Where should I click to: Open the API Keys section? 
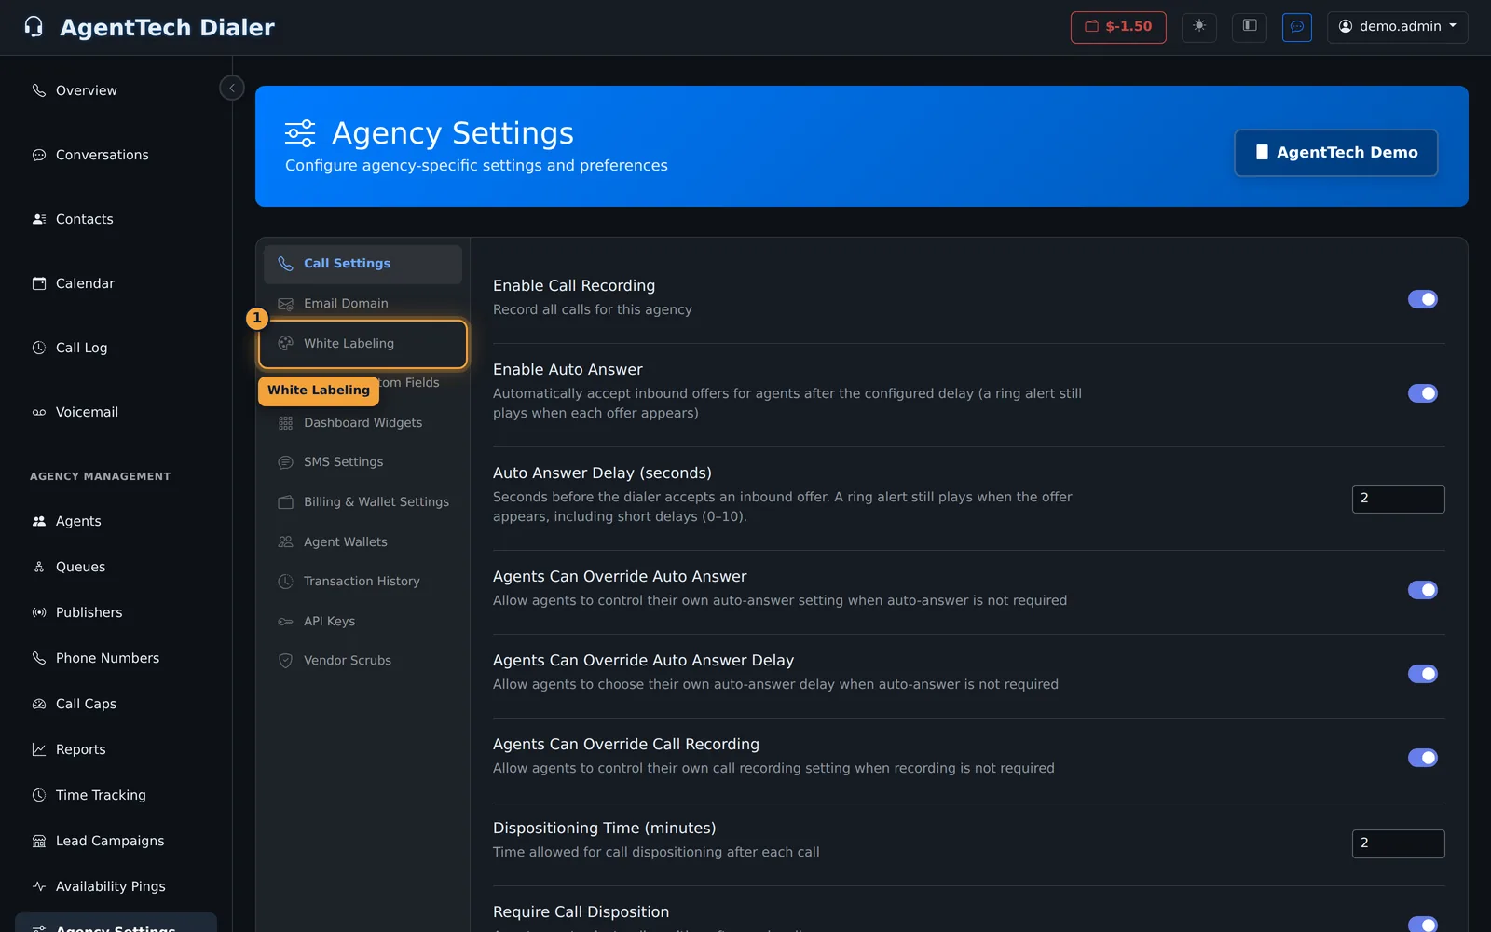click(362, 622)
